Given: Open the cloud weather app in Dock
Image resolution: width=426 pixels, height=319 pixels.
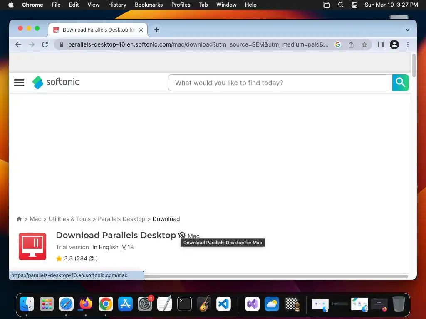Looking at the screenshot, I should pyautogui.click(x=272, y=304).
